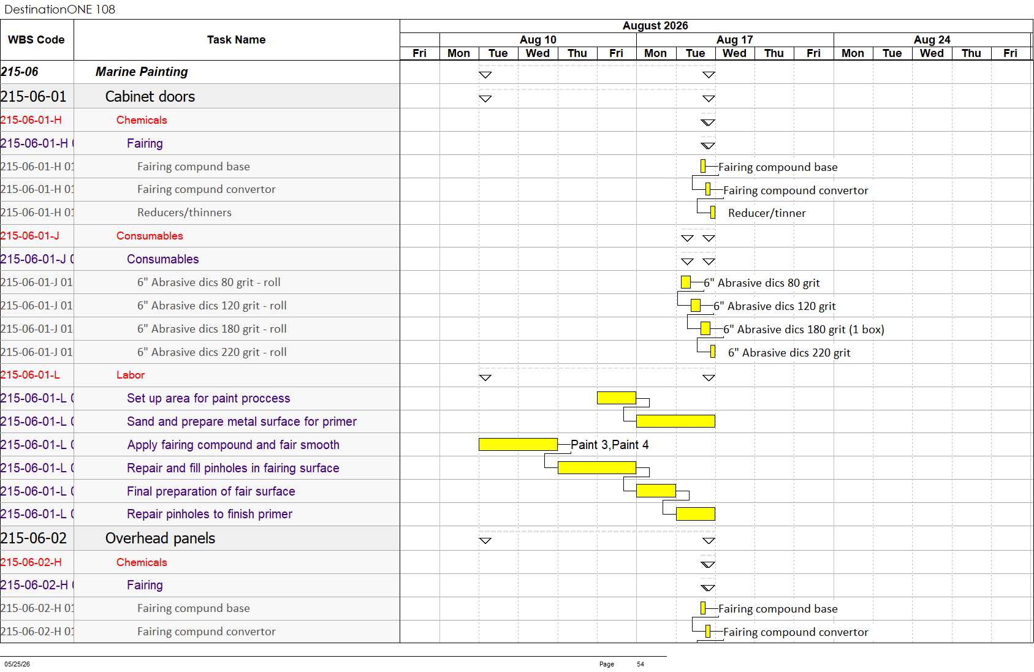Image resolution: width=1034 pixels, height=672 pixels.
Task: Click WBS code 215-06-01 beside Cabinet doors
Action: [x=34, y=96]
